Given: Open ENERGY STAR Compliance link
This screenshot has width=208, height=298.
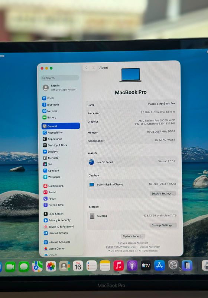Looking at the screenshot, I should [121, 247].
